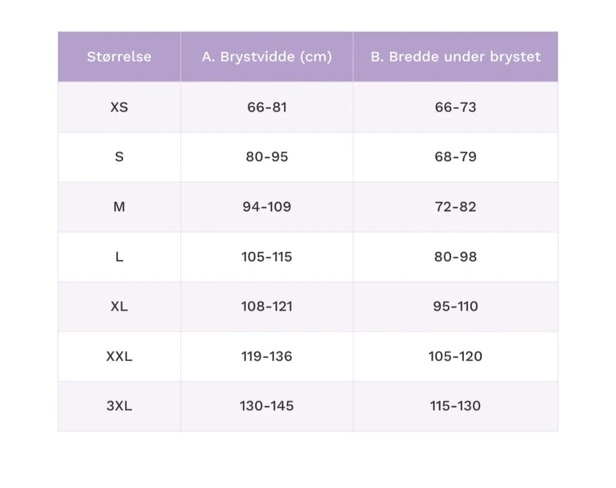This screenshot has height=488, width=616.
Task: Click the 66-81 chest width value
Action: point(267,107)
